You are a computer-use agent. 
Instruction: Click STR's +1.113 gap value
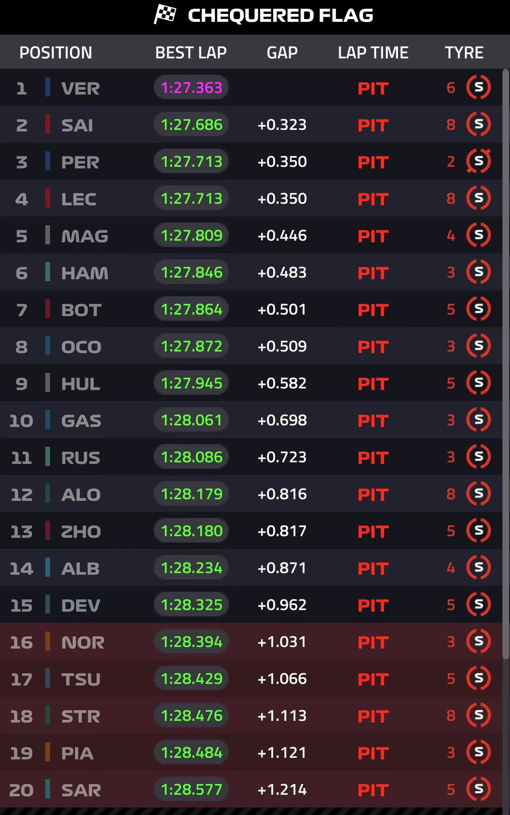pos(282,716)
